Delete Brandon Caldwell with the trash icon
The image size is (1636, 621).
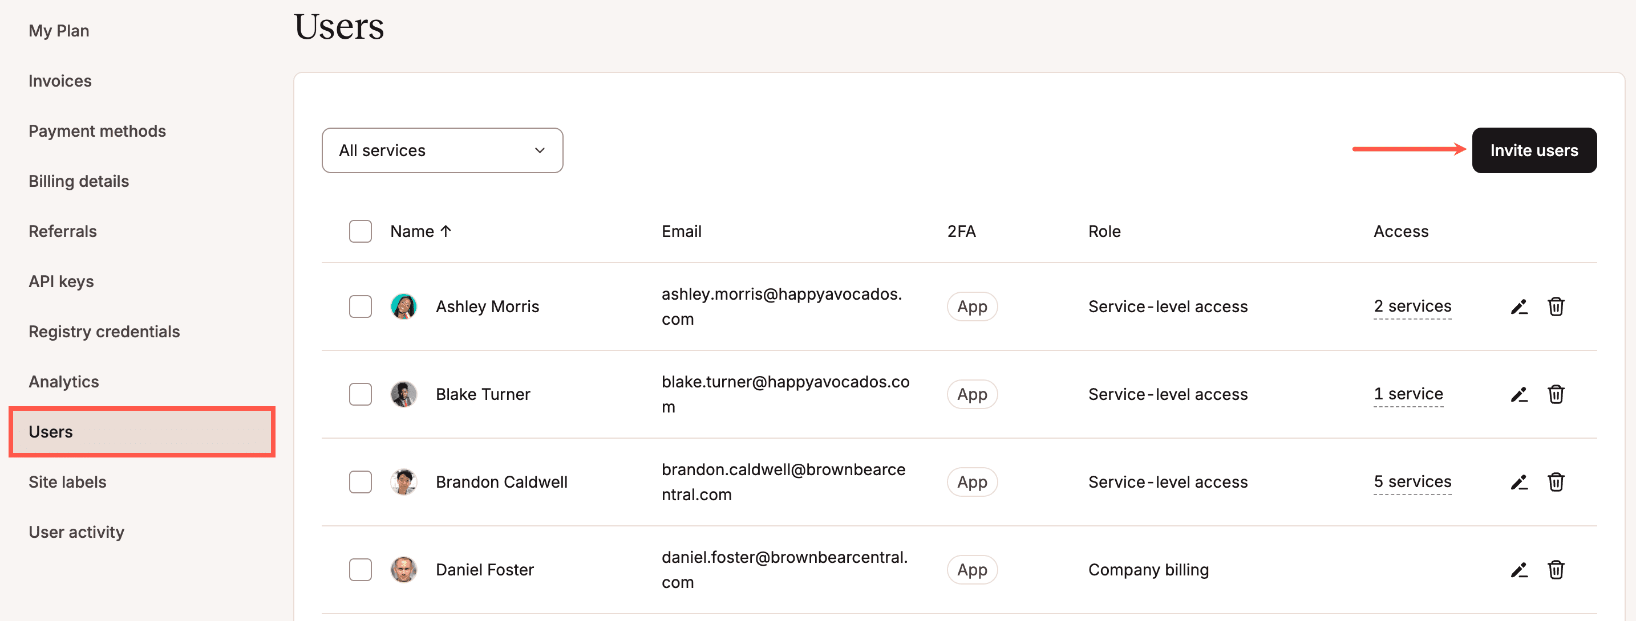click(x=1556, y=482)
